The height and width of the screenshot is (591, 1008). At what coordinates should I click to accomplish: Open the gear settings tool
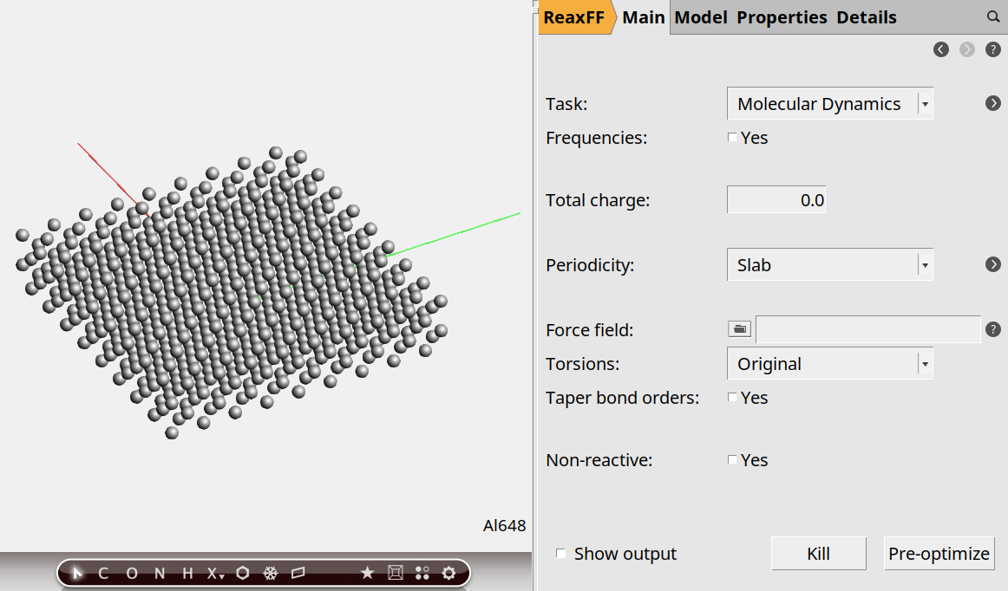448,573
